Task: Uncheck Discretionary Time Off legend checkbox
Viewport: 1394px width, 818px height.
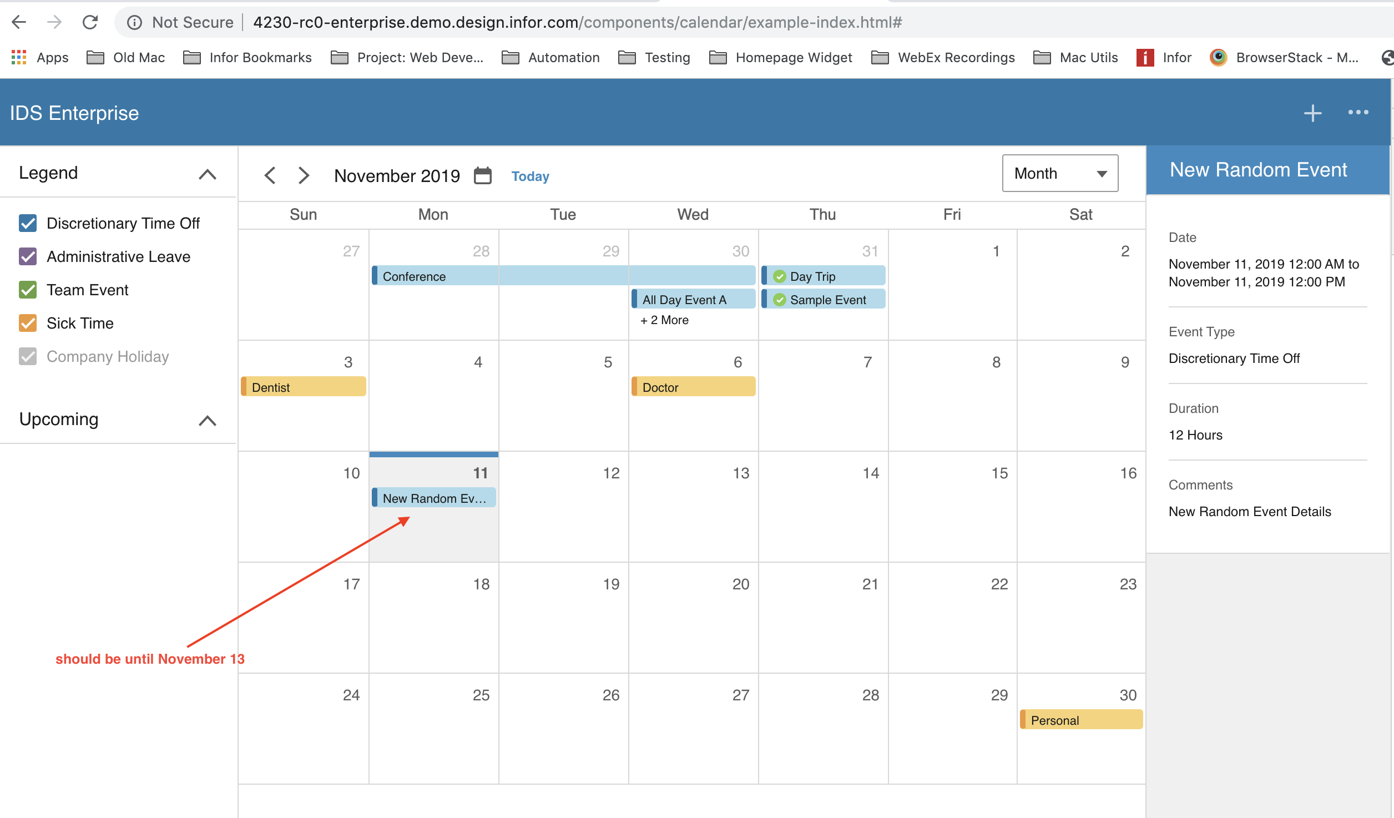Action: (28, 223)
